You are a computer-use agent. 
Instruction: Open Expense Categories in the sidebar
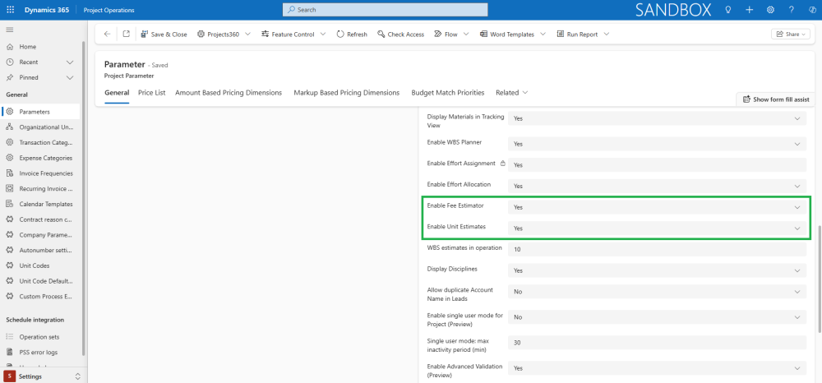pyautogui.click(x=46, y=158)
